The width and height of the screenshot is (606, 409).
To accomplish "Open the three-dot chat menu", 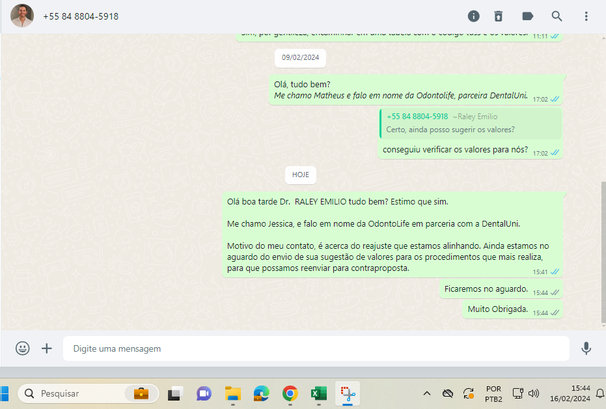I will coord(586,16).
